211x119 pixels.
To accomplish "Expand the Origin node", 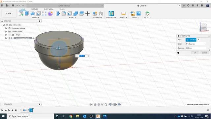I will [x=6, y=35].
